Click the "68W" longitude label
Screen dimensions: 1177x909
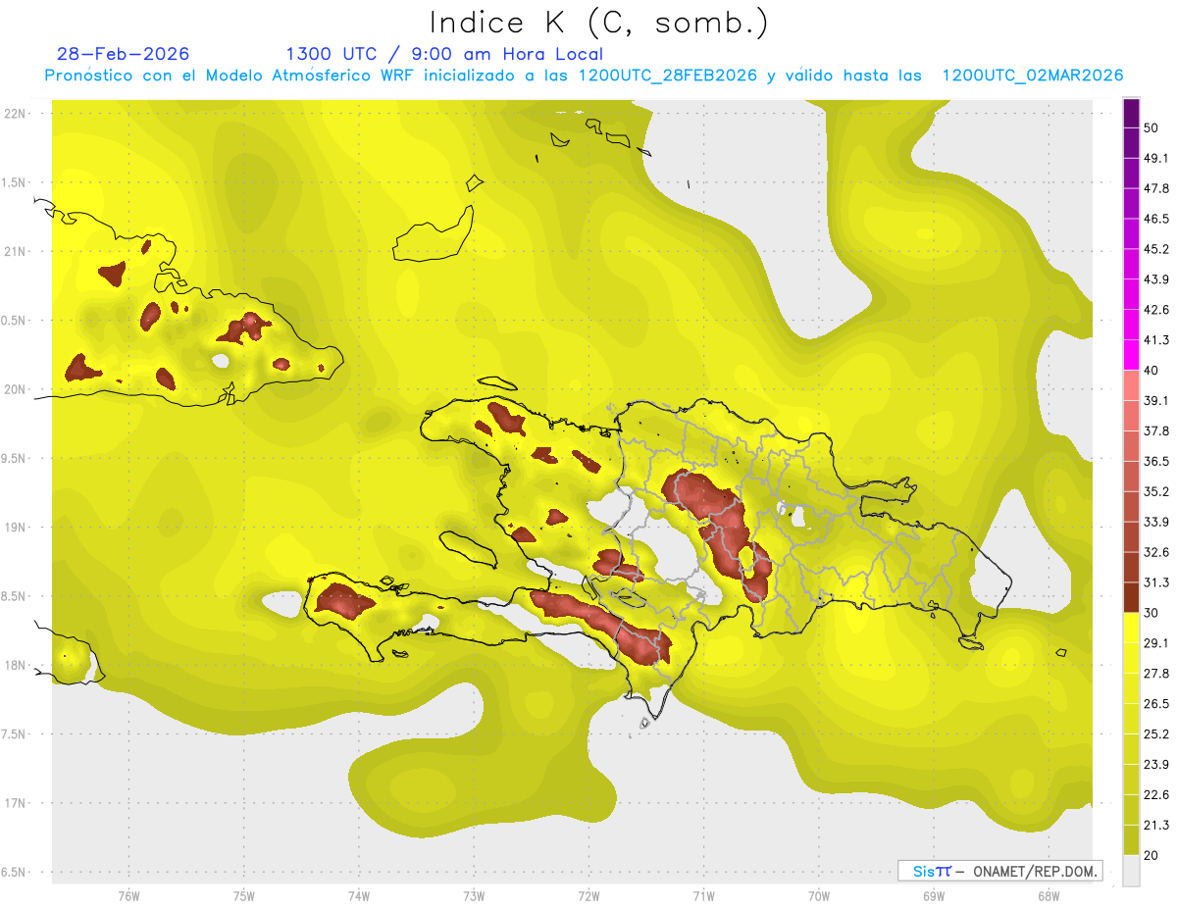point(1048,895)
